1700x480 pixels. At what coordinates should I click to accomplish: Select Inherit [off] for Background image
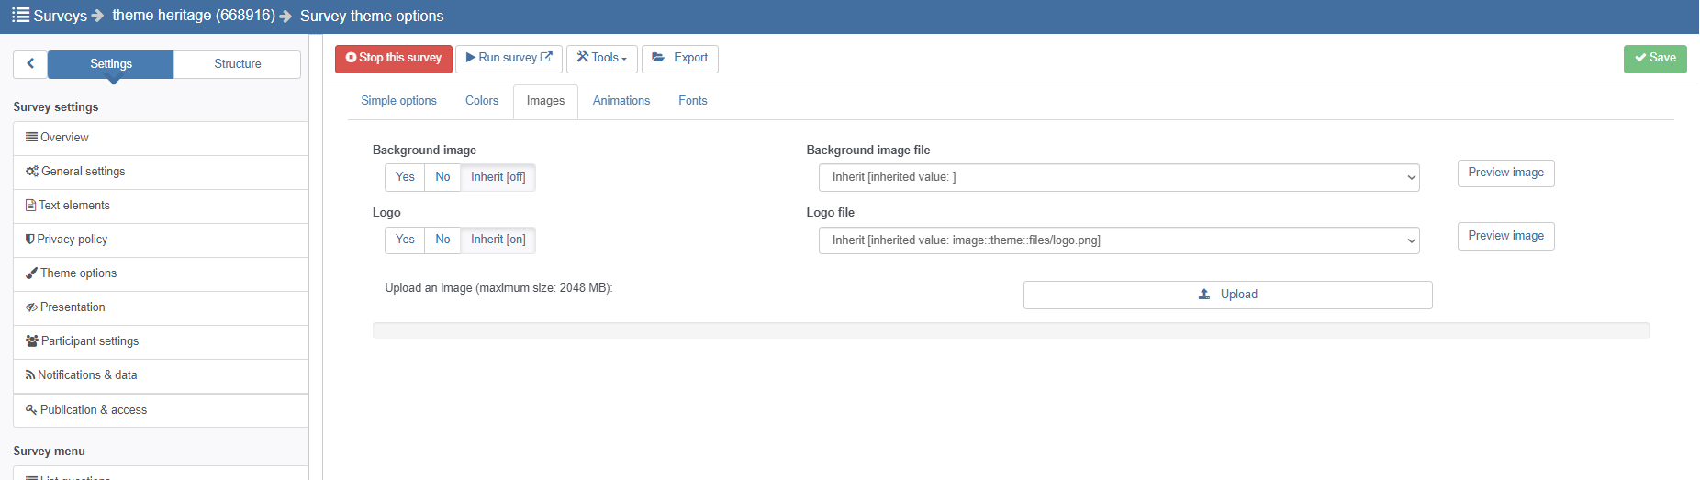(x=498, y=177)
